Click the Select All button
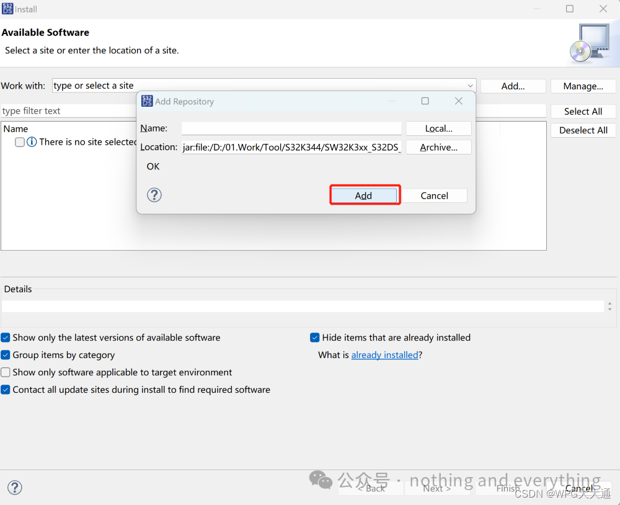The width and height of the screenshot is (620, 505). pos(583,111)
